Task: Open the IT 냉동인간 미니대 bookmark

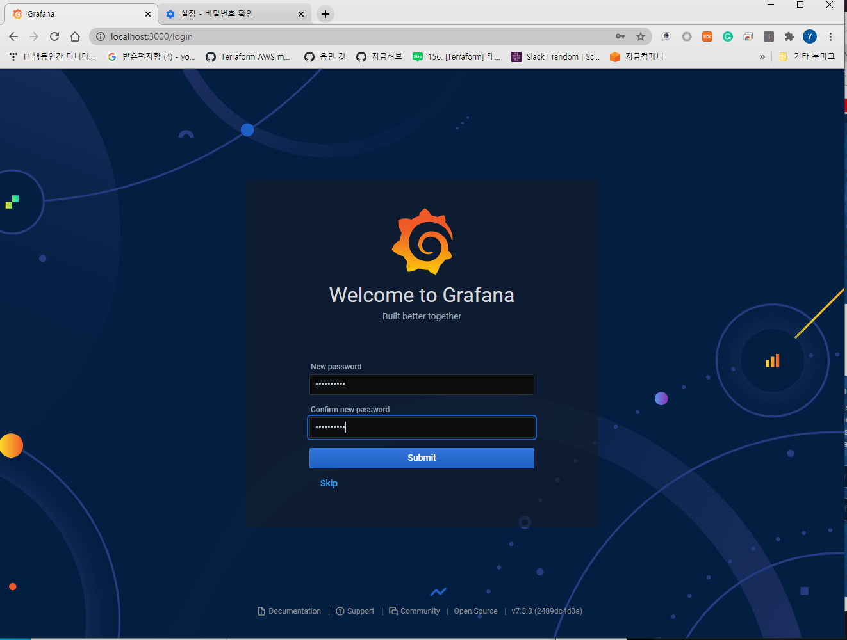Action: (52, 56)
